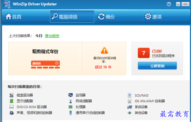Open the 首頁 home tab
Image resolution: width=191 pixels, height=122 pixels.
coord(25,17)
